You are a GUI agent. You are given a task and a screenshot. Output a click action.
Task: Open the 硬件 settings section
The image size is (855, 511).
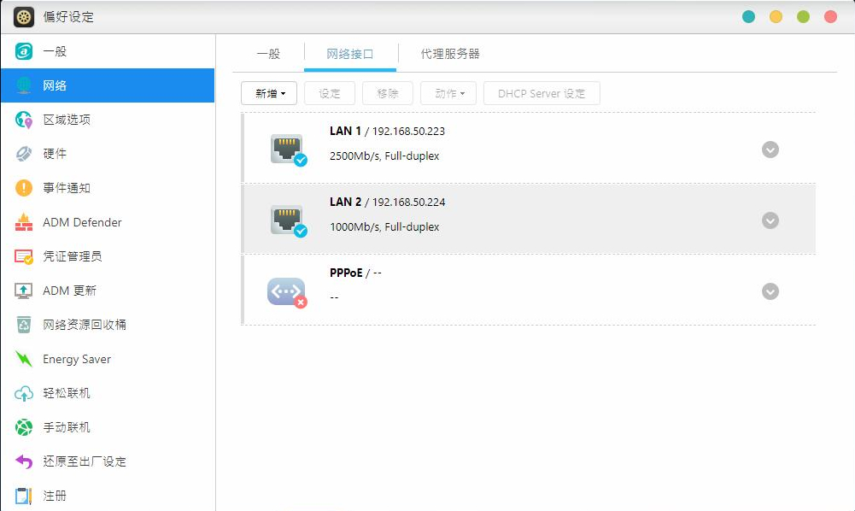[x=53, y=154]
